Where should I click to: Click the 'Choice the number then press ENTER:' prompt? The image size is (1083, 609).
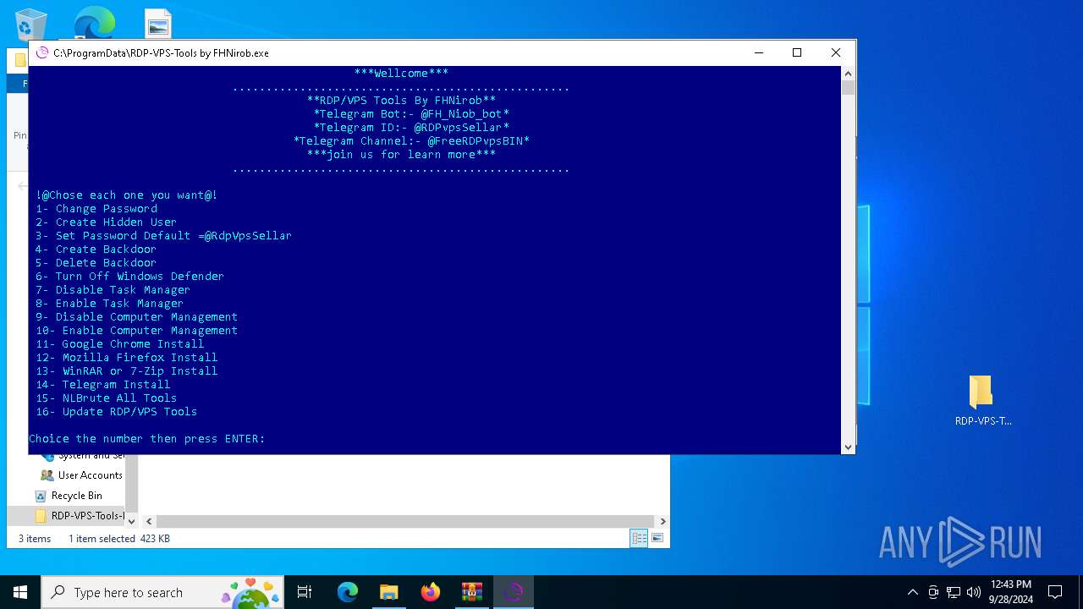coord(147,438)
